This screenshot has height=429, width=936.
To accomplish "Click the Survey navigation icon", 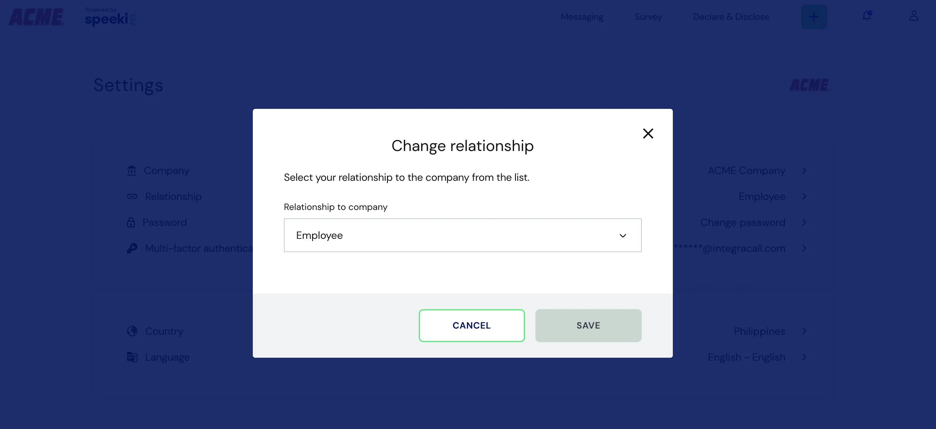I will coord(648,16).
